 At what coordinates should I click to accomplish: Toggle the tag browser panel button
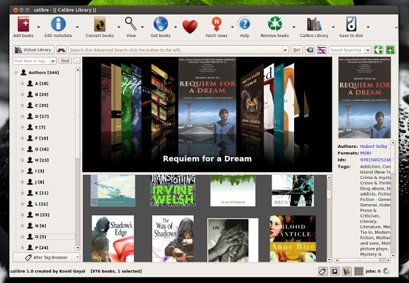[322, 271]
